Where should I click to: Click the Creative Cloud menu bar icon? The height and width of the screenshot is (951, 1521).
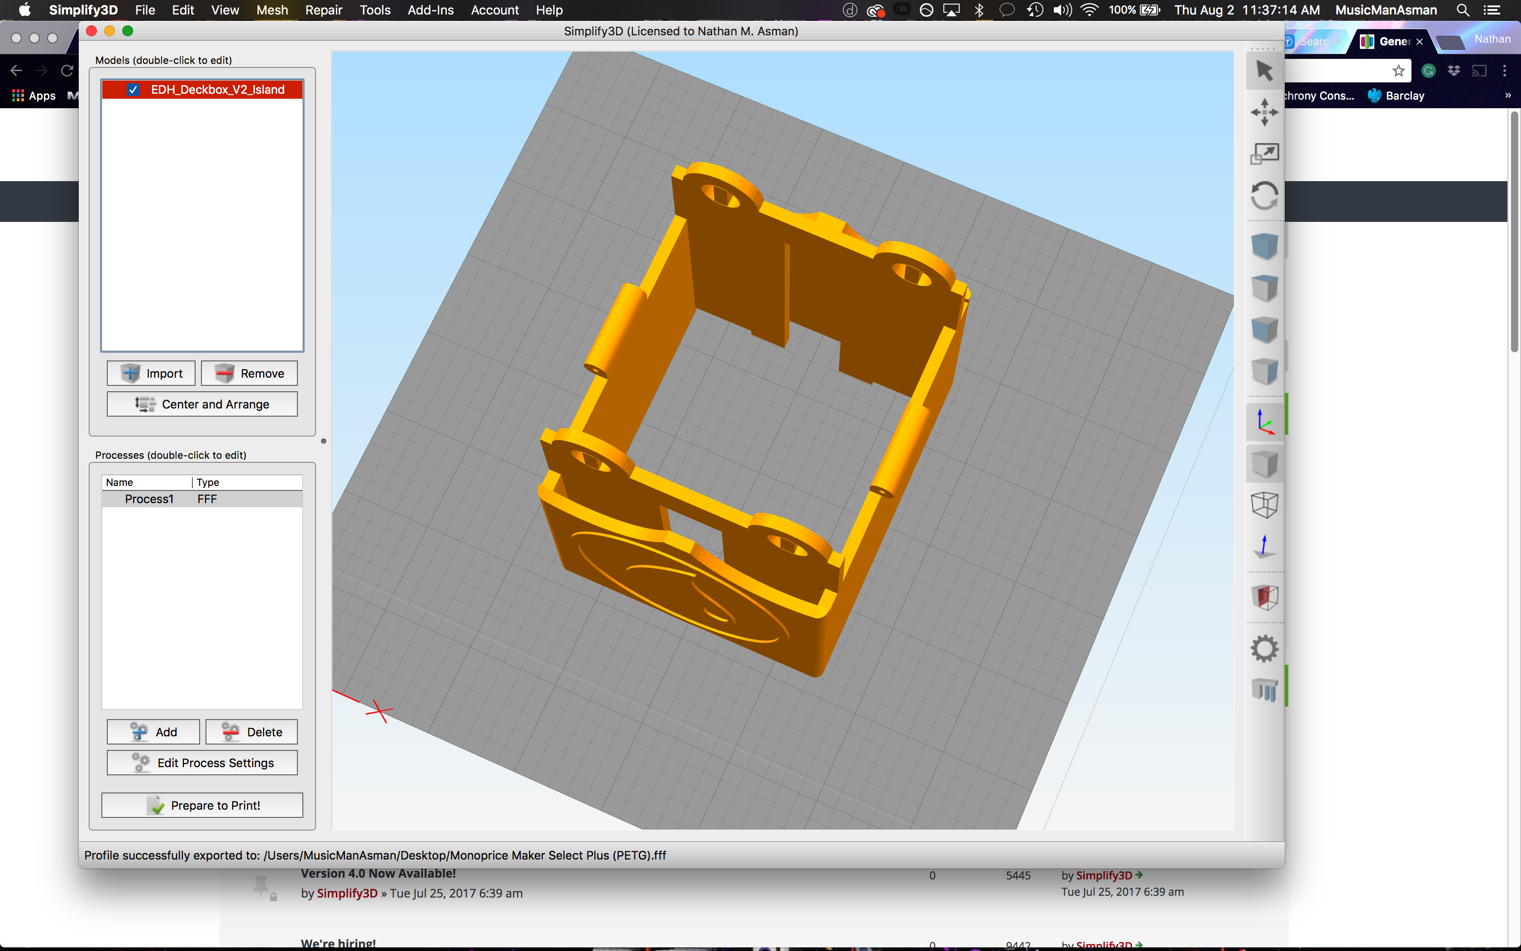[875, 10]
